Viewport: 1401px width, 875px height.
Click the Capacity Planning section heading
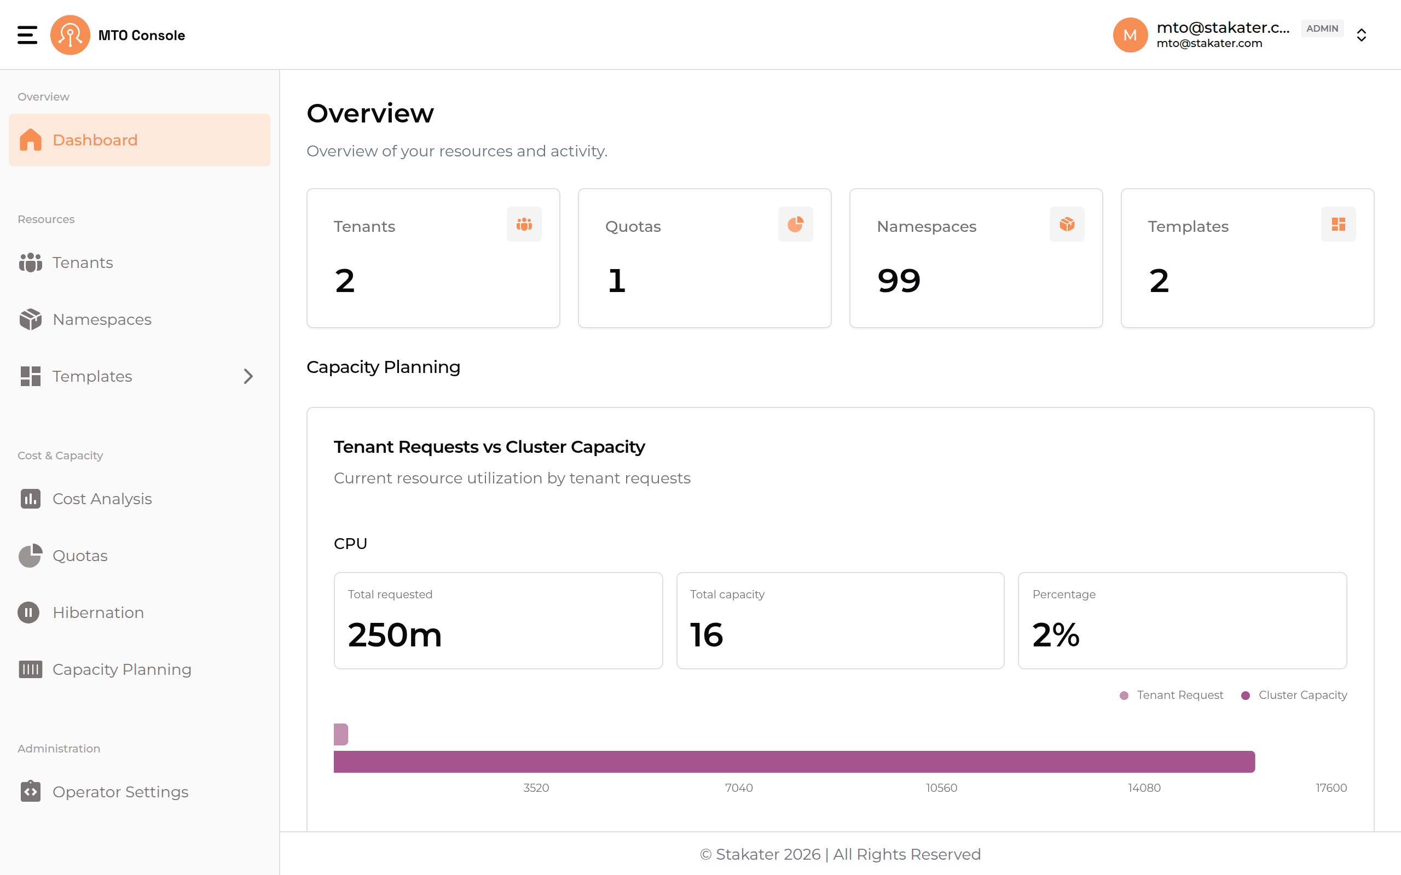(383, 367)
